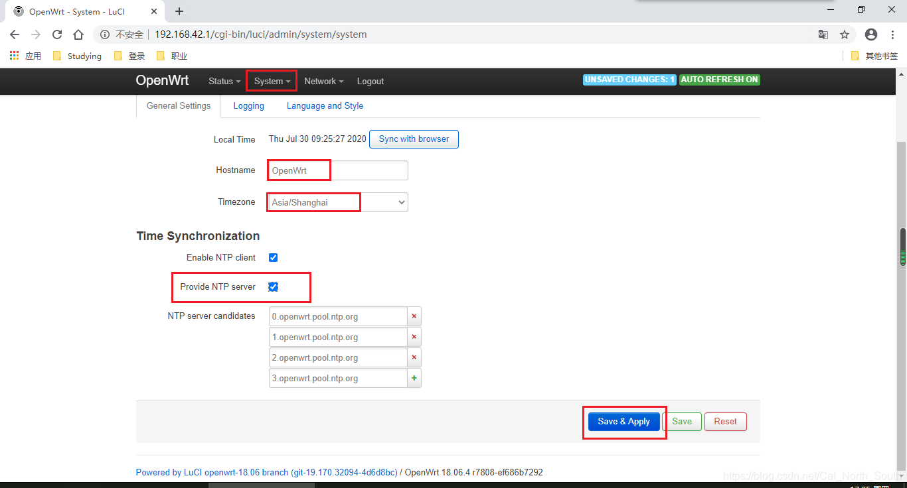Click the browser address bar URL
The height and width of the screenshot is (488, 907).
261,34
